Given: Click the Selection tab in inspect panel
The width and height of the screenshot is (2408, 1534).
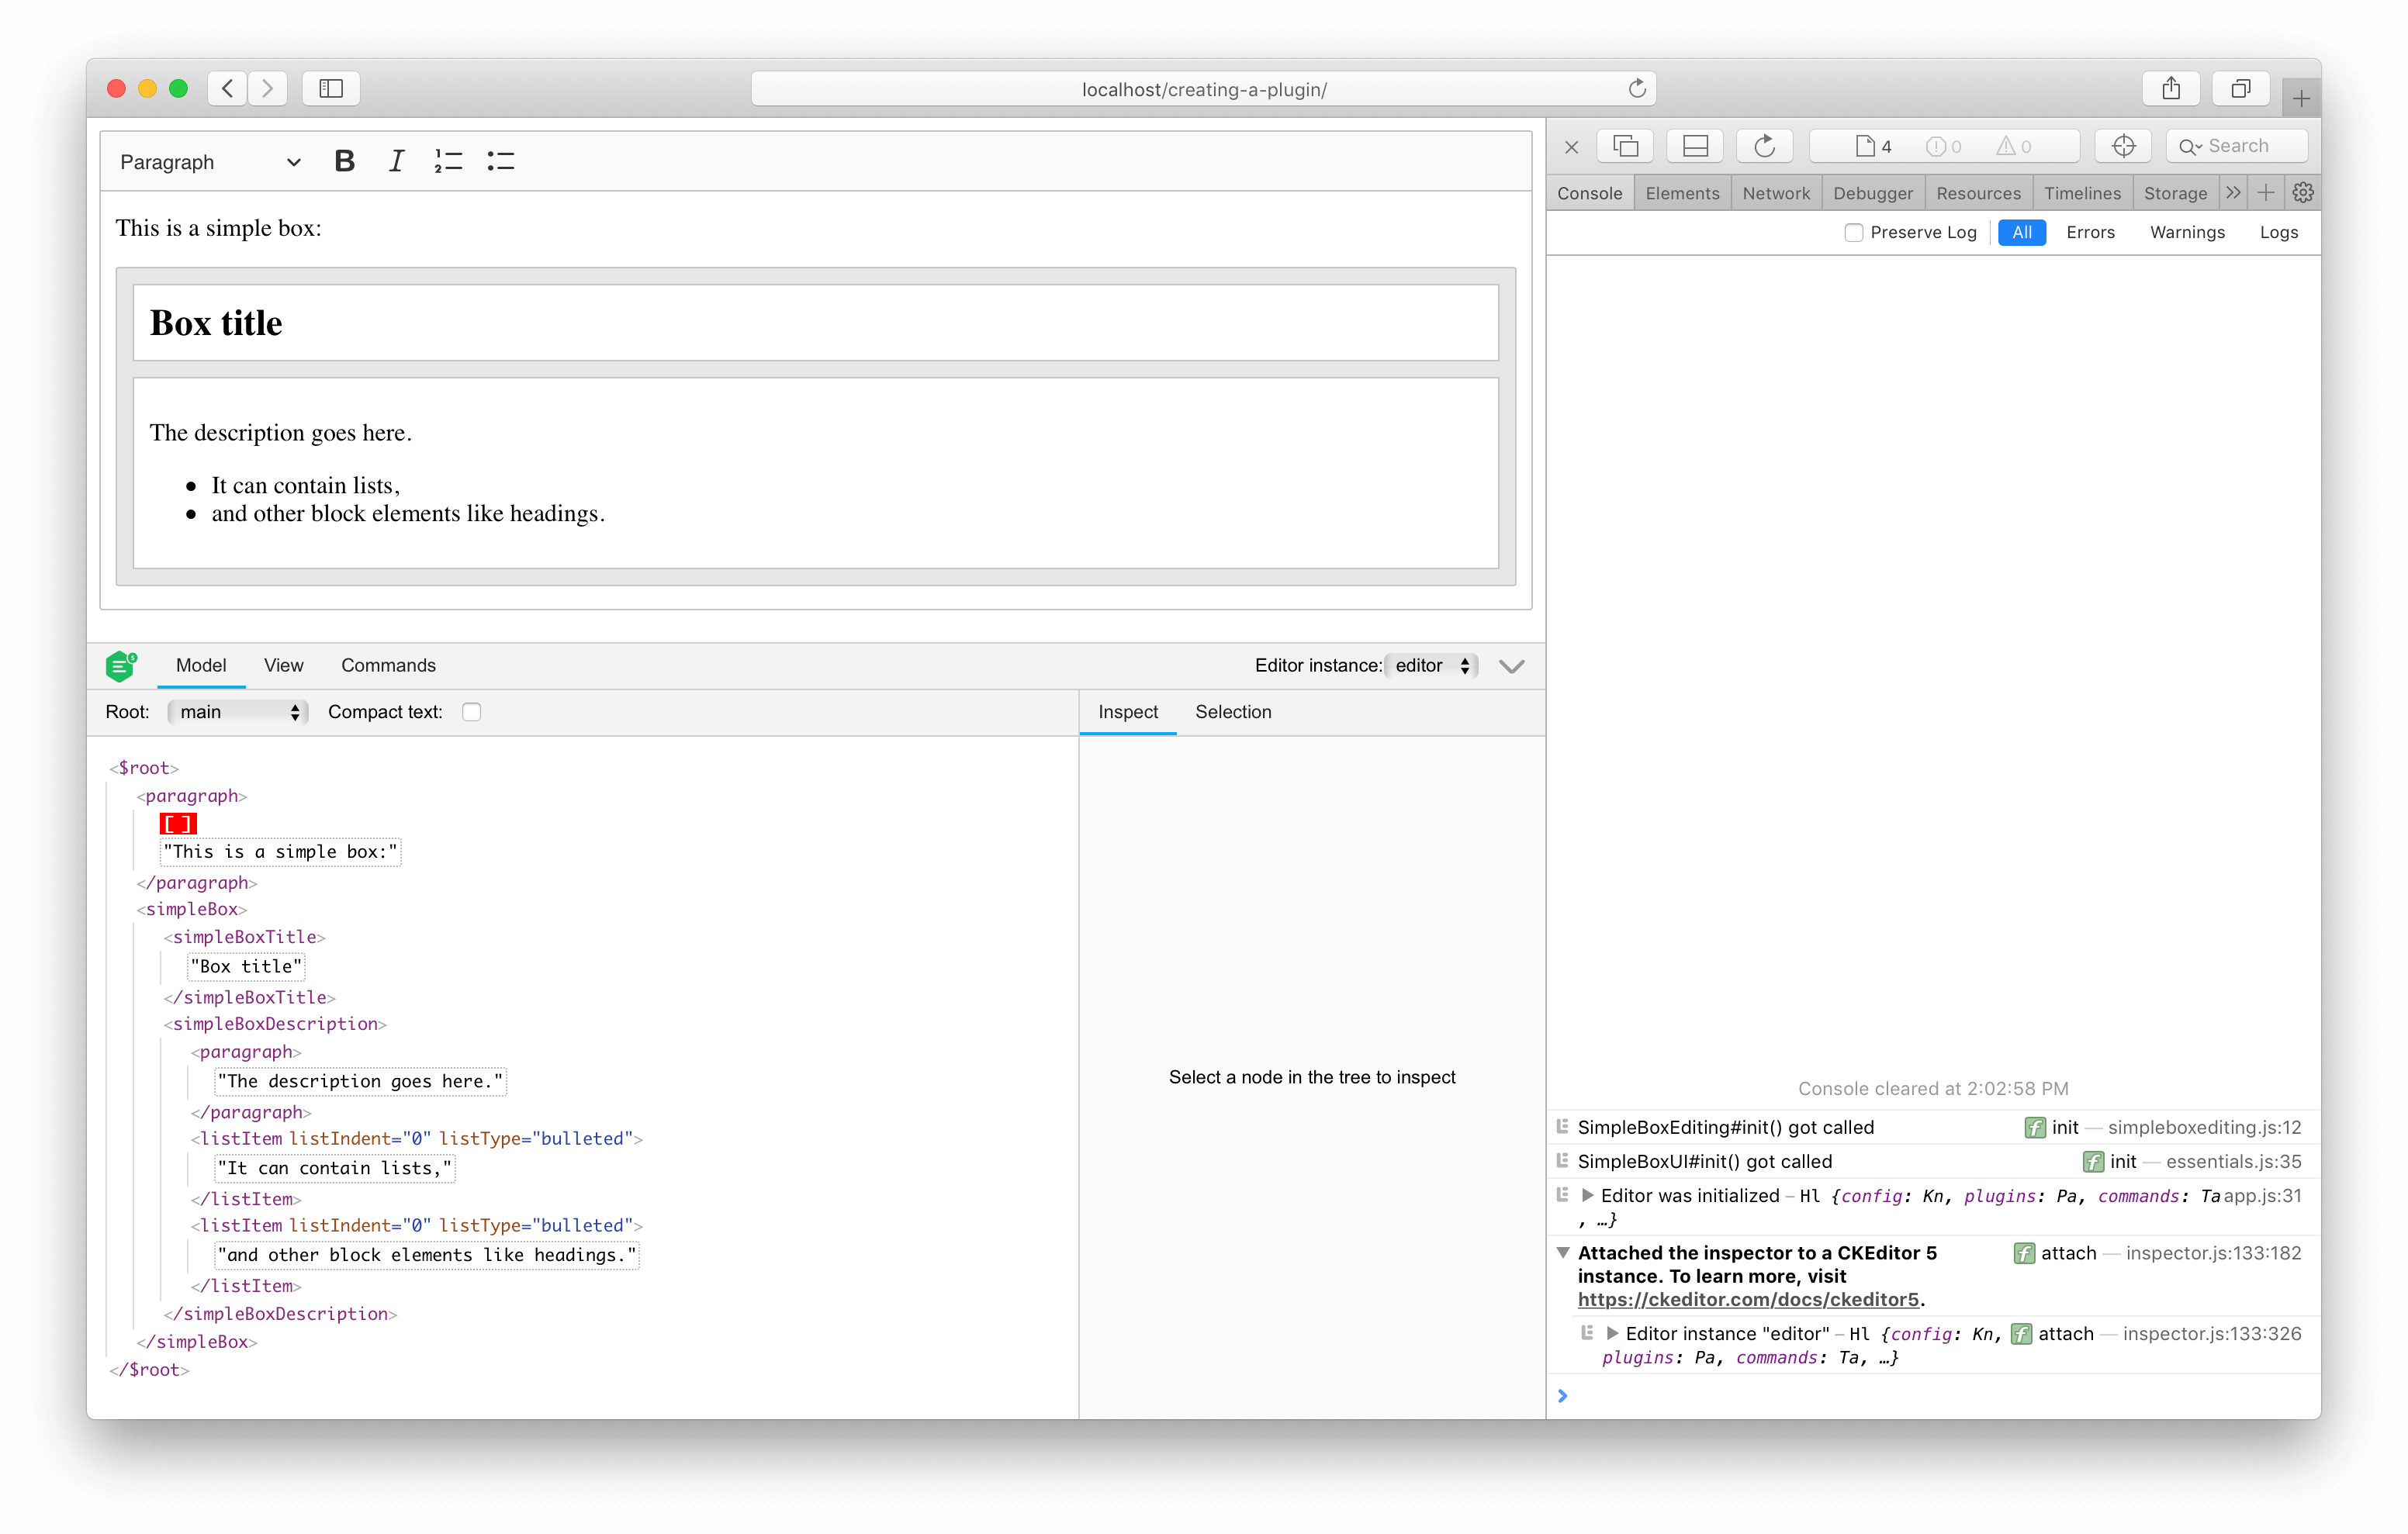Looking at the screenshot, I should tap(1232, 711).
